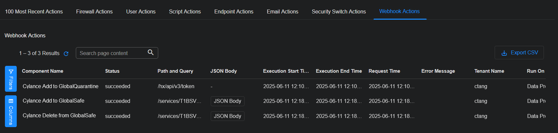Switch to Firewall Actions tab

94,12
